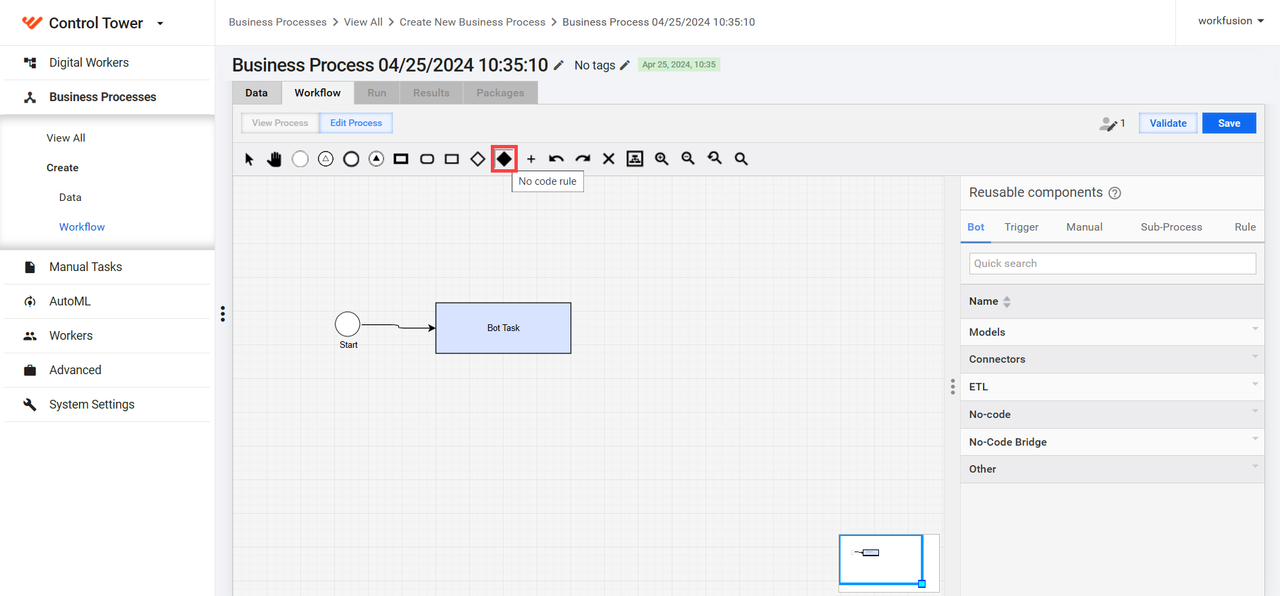Open the Run tab

[377, 93]
